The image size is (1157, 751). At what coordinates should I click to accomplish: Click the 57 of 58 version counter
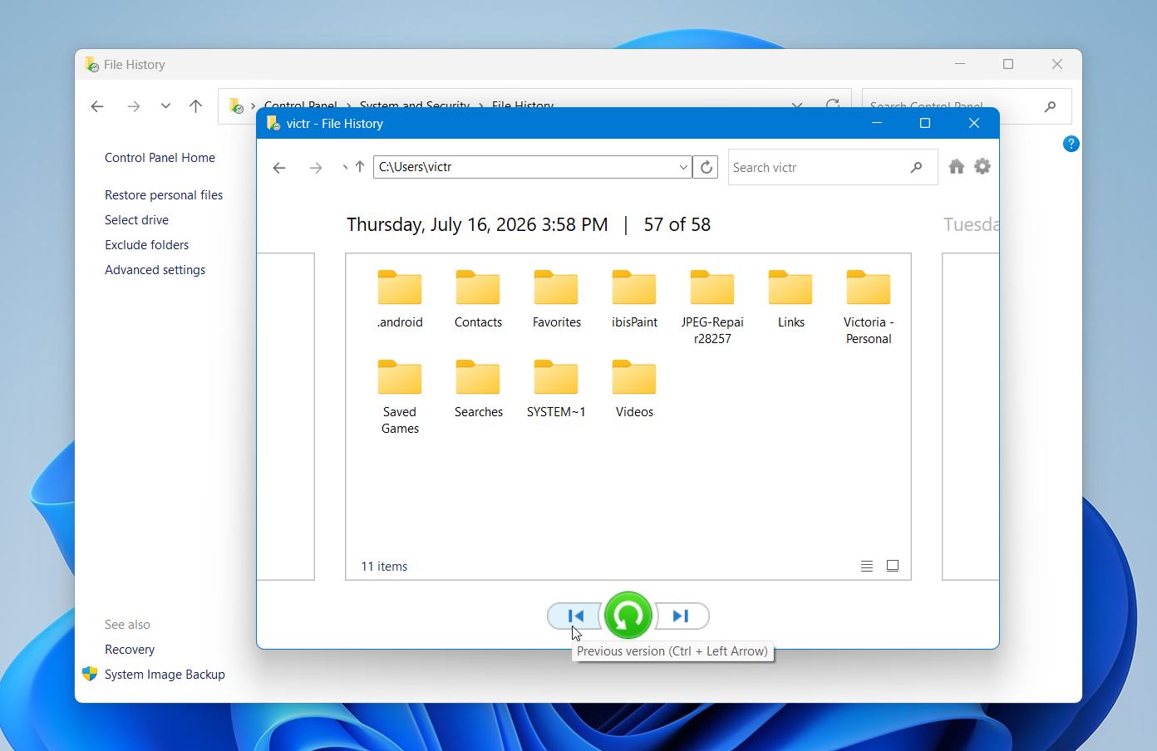677,224
